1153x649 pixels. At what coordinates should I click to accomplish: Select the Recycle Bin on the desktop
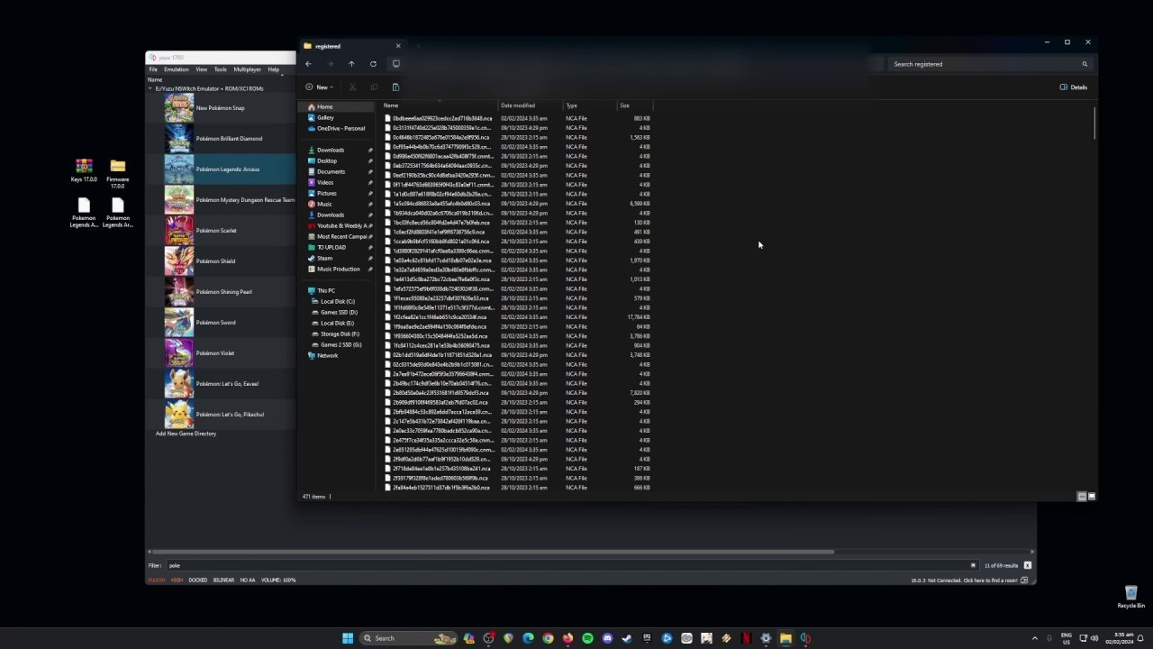tap(1130, 597)
